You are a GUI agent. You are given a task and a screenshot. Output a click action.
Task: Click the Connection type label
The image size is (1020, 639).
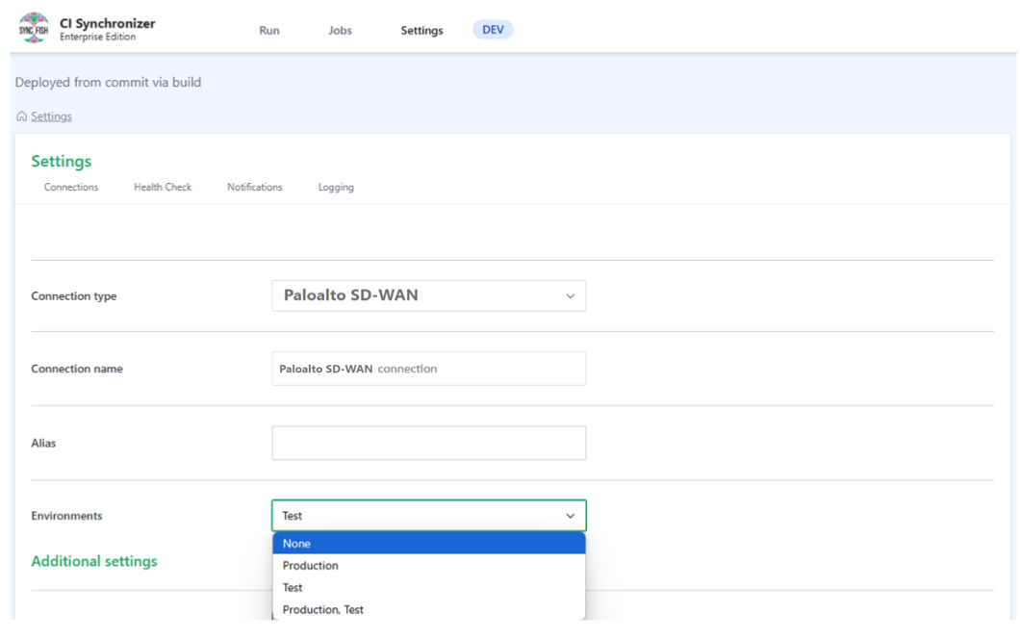click(73, 296)
